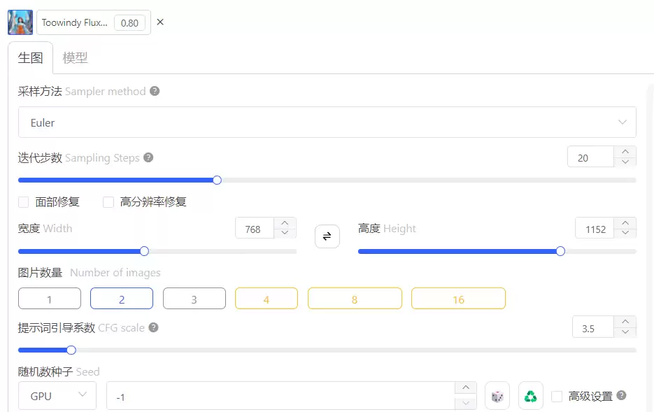Show help for Sampler method
Viewport: 654px width, 412px height.
(155, 91)
